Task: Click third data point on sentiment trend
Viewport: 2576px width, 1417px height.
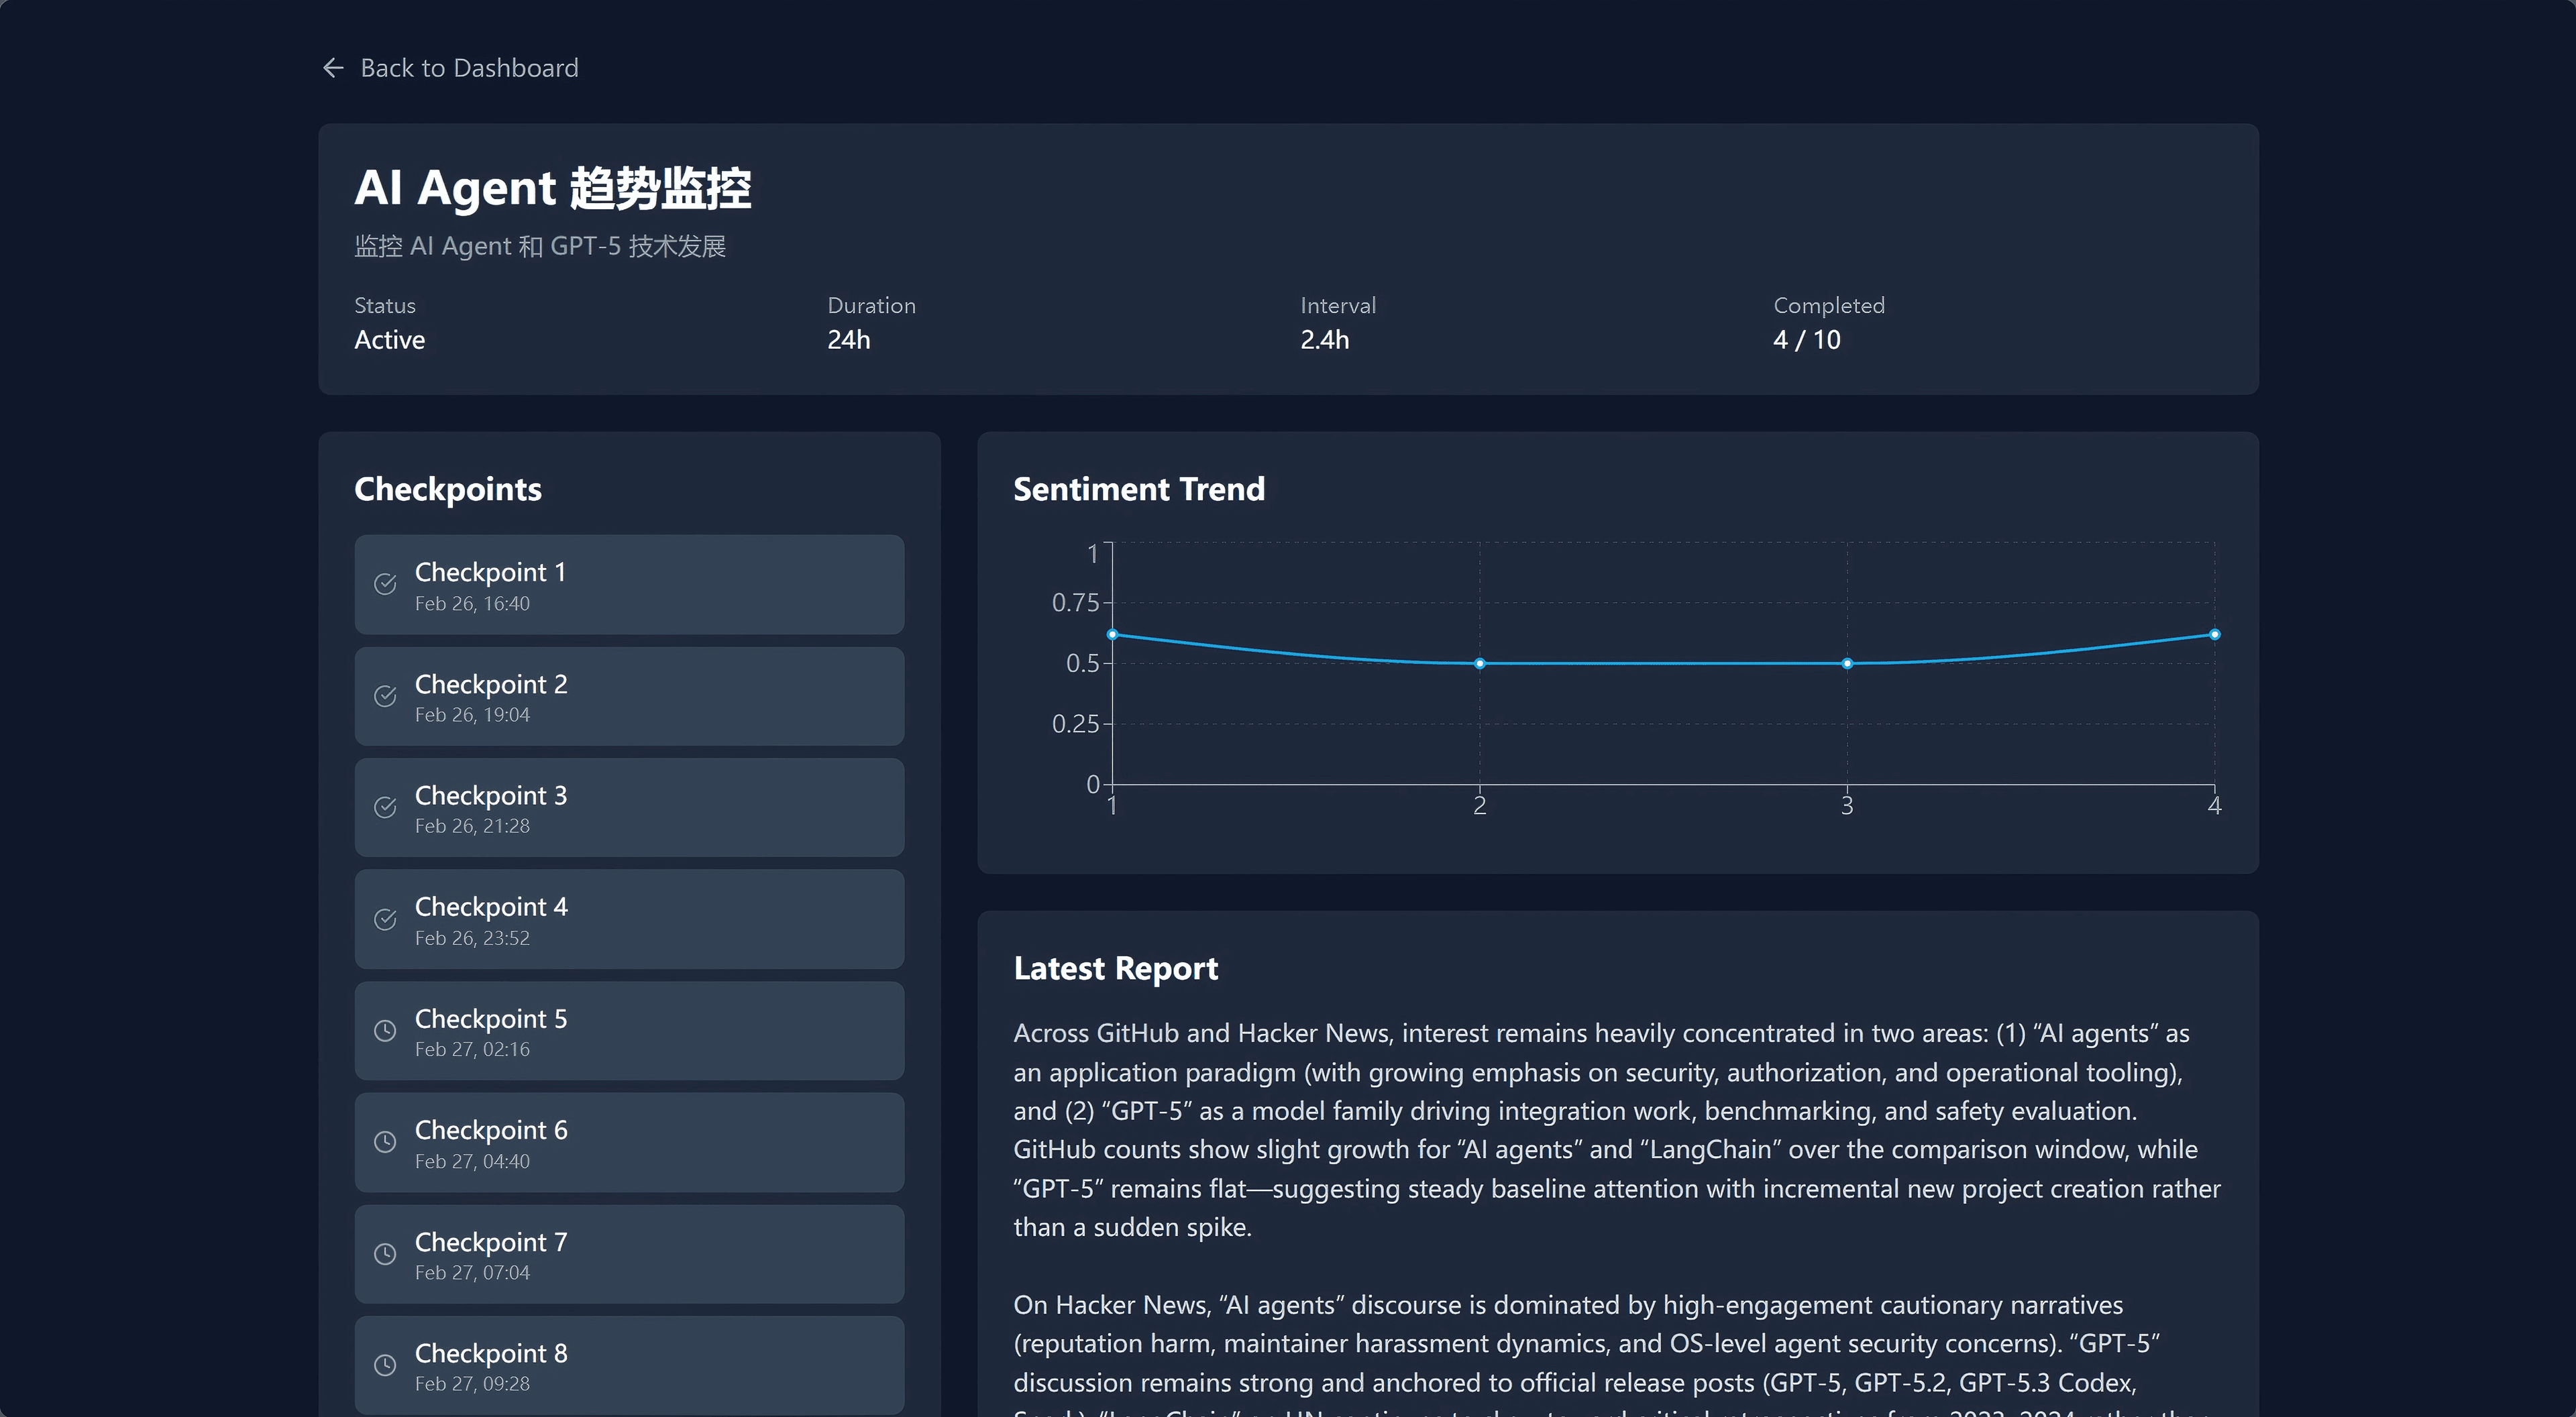Action: (x=1847, y=664)
